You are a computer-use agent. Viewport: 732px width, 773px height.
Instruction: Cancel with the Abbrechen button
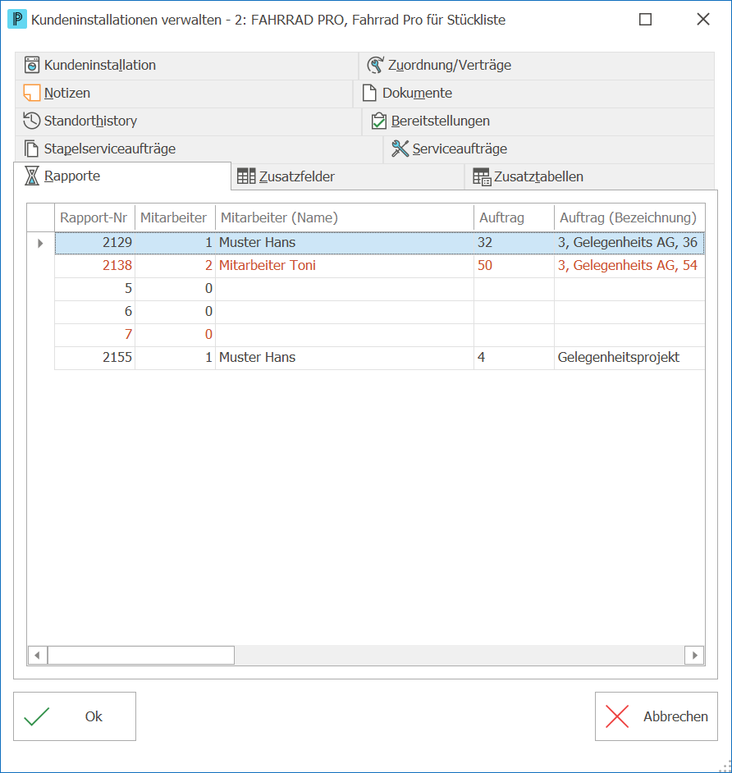(657, 716)
